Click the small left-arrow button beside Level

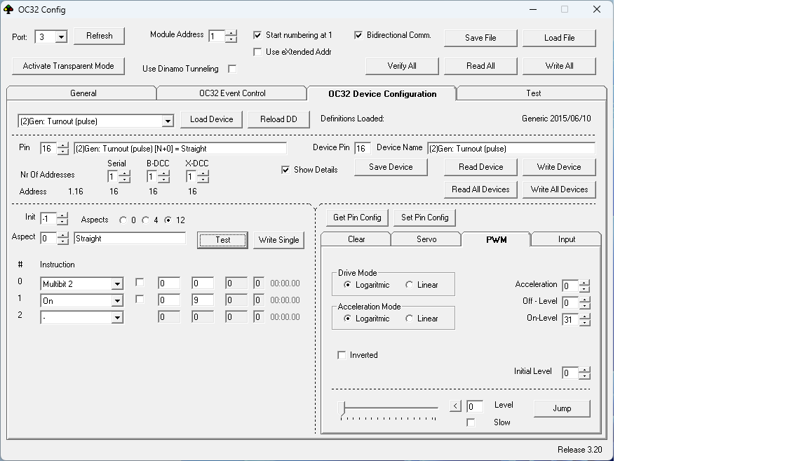pos(456,406)
